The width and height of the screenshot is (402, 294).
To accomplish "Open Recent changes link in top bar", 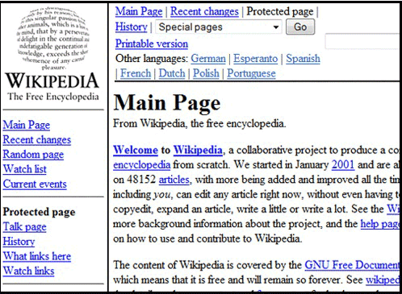I will click(x=204, y=11).
